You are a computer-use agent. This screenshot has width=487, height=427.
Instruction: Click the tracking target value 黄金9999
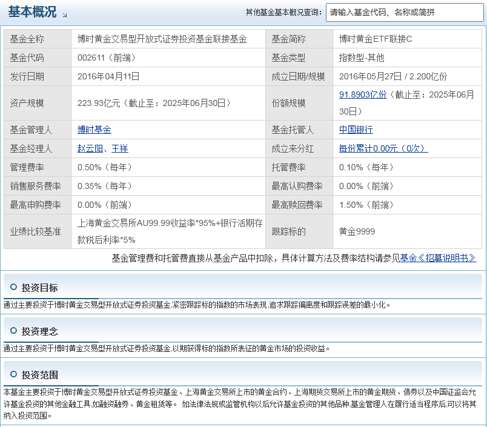(357, 231)
